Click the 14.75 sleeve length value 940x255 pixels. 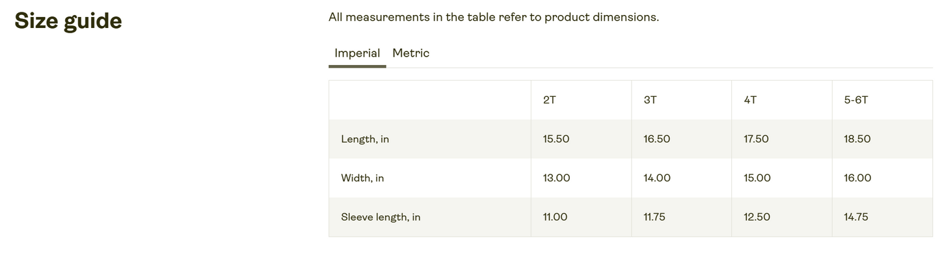[x=856, y=217]
